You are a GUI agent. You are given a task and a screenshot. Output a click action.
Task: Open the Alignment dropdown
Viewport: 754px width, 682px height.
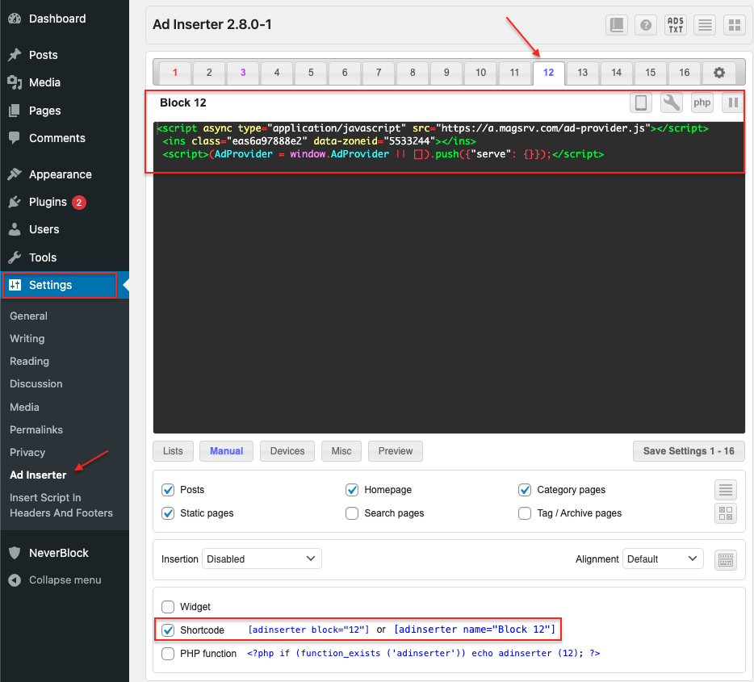pyautogui.click(x=662, y=559)
